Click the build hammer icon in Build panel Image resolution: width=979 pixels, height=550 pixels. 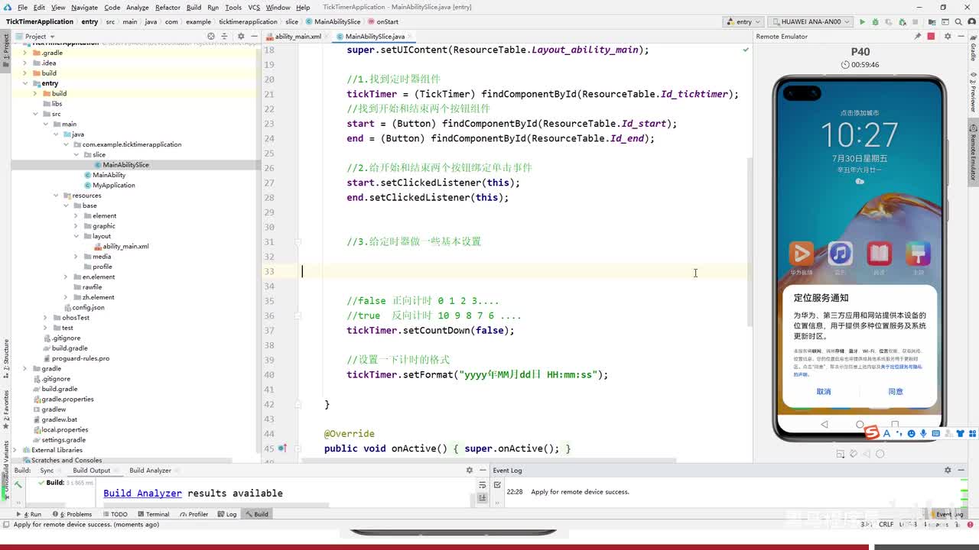point(18,484)
